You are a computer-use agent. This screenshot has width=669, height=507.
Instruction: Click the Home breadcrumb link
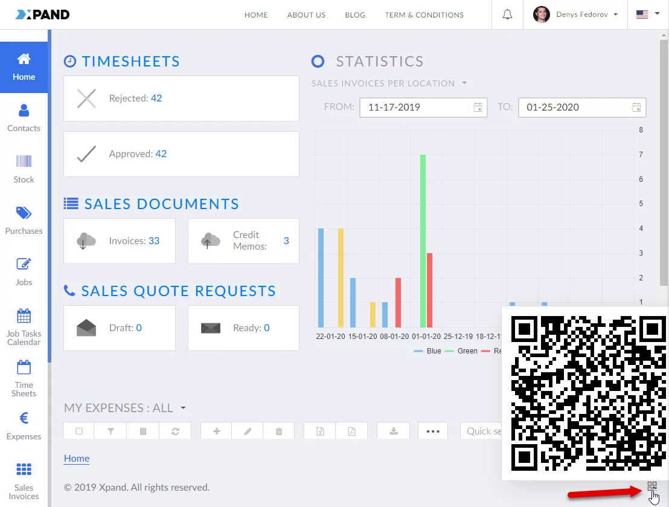coord(77,458)
